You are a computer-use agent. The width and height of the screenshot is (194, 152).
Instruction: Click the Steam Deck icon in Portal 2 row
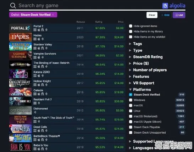[x=46, y=30]
